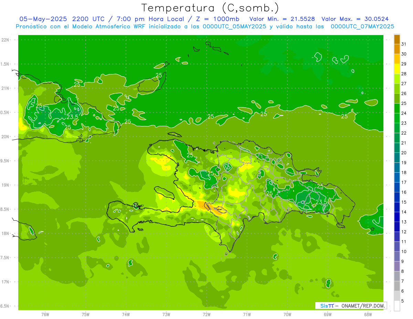Pick the yellow colorbar swatch between 28 and 29

[397, 69]
